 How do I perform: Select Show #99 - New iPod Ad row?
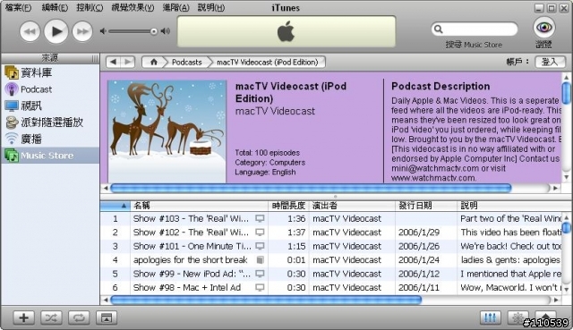point(330,274)
